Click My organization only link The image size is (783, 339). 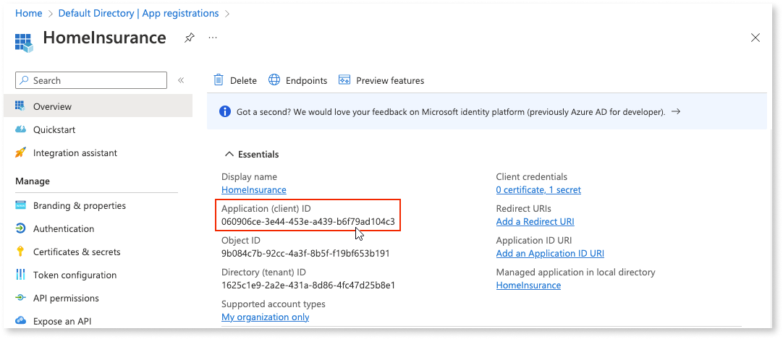[x=265, y=317]
